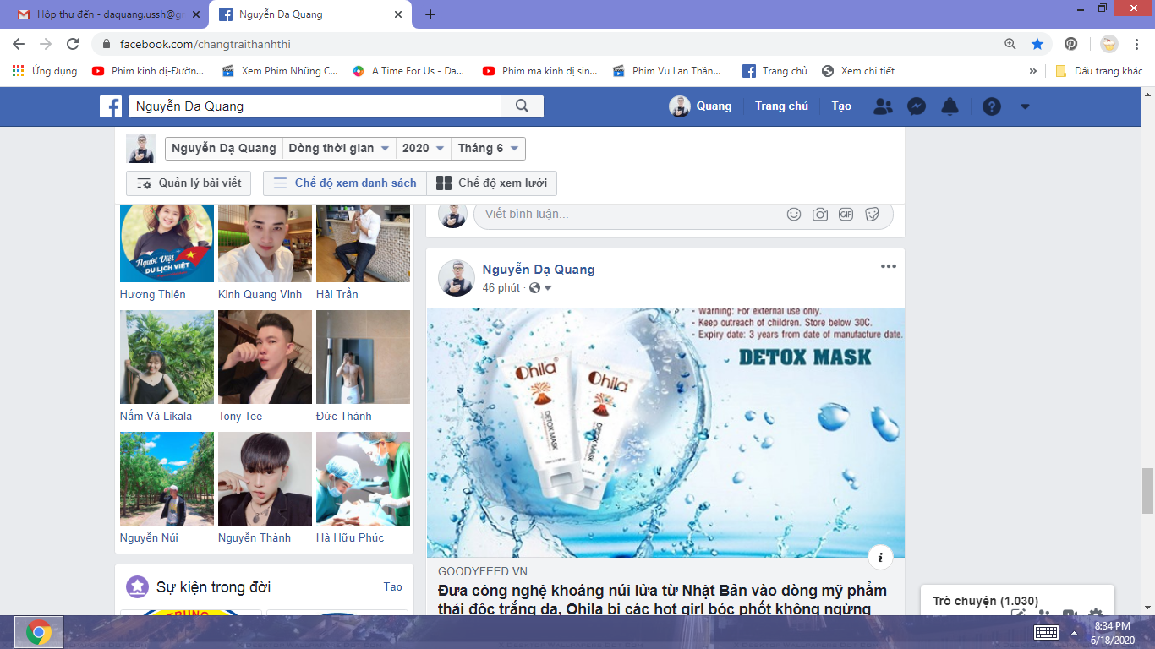This screenshot has width=1155, height=649.
Task: Open the Ohila Detox Mask post image
Action: coord(665,433)
